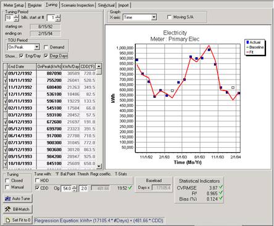Uncheck the Degr.Days checkbox

pyautogui.click(x=46, y=56)
